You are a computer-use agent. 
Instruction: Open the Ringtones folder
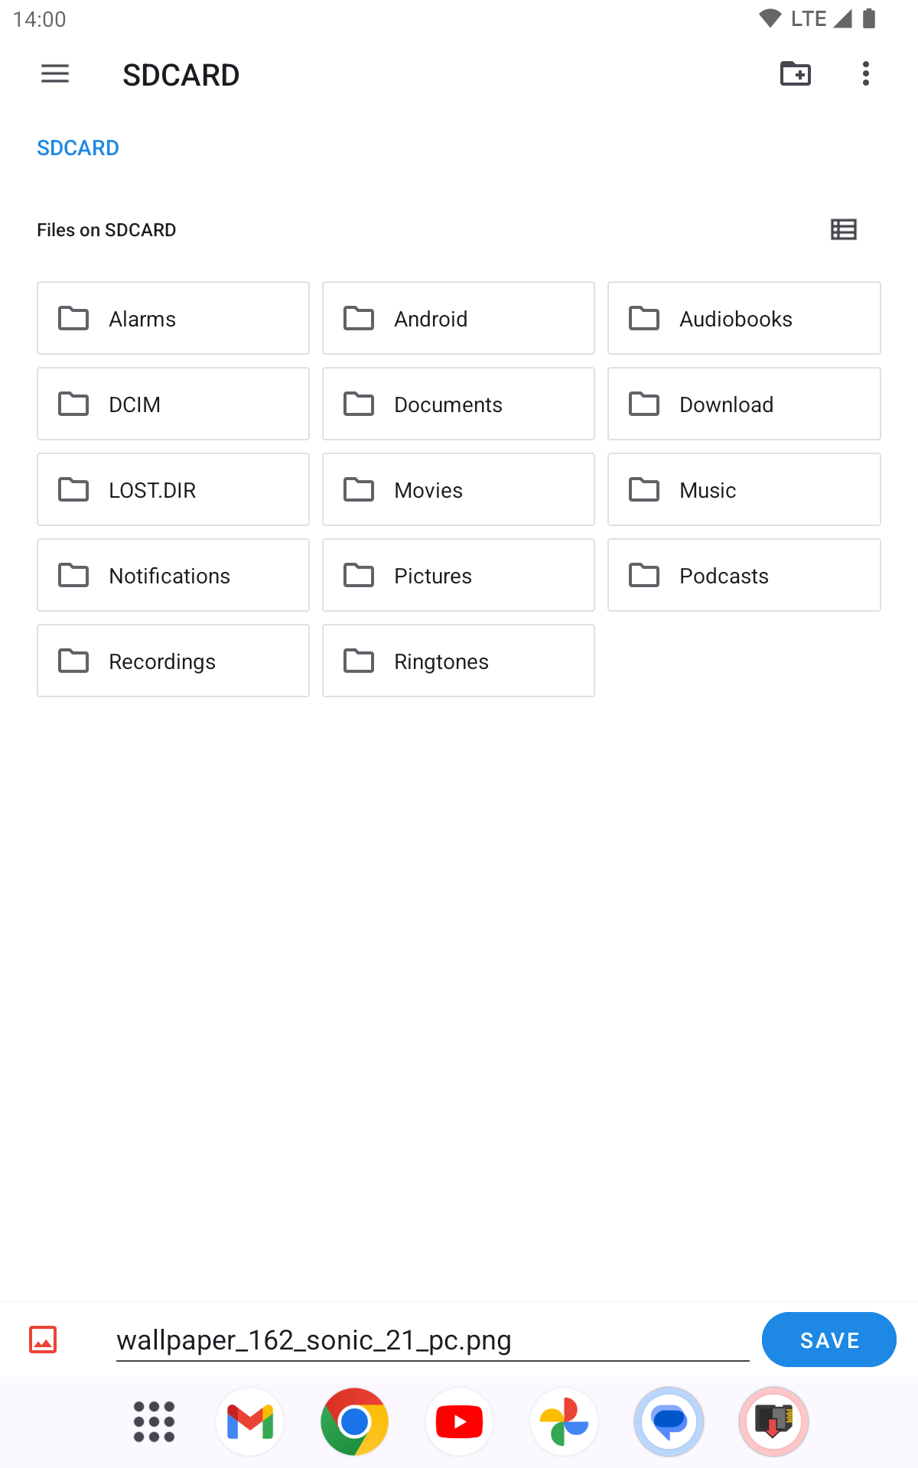[x=458, y=661]
